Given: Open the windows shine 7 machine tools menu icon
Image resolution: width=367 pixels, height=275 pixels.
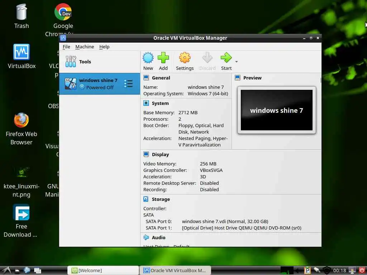Looking at the screenshot, I should coord(128,84).
